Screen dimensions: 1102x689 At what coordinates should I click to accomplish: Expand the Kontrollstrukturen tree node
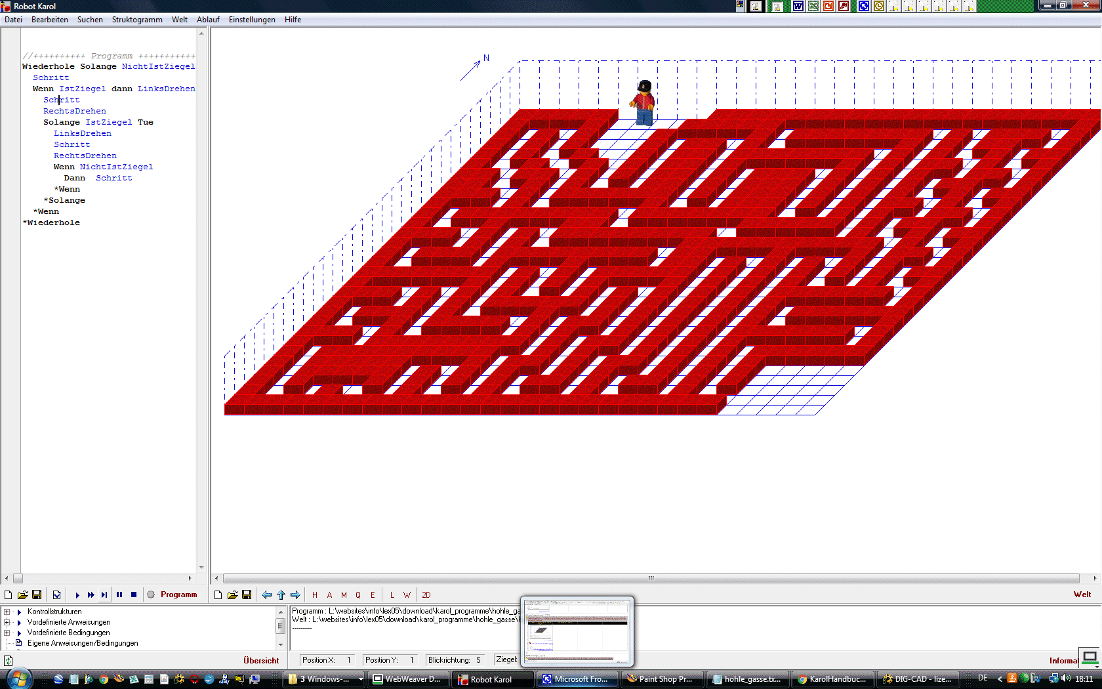click(x=7, y=612)
